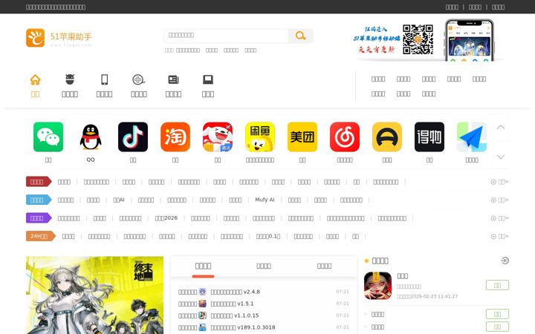Open the red-faced game app icon
This screenshot has height=334, width=535.
pos(377,286)
